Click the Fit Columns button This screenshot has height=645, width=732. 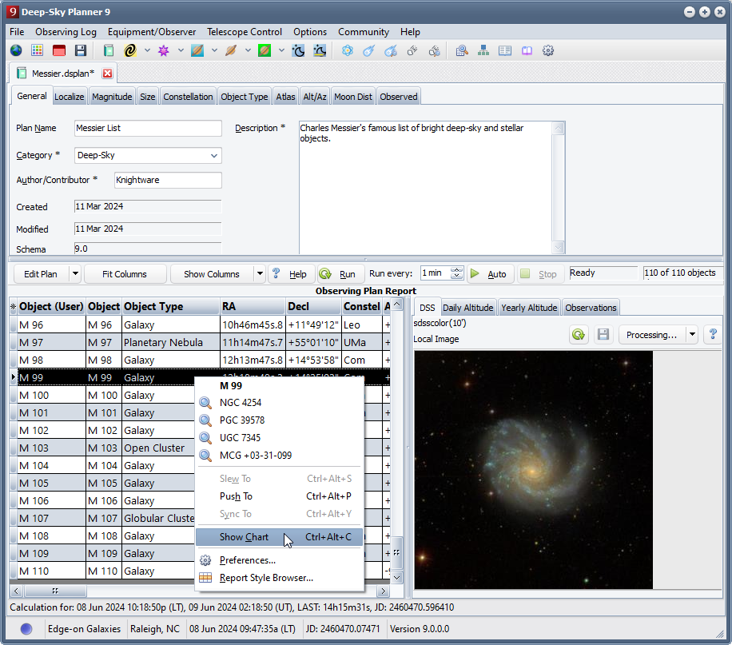pyautogui.click(x=125, y=274)
